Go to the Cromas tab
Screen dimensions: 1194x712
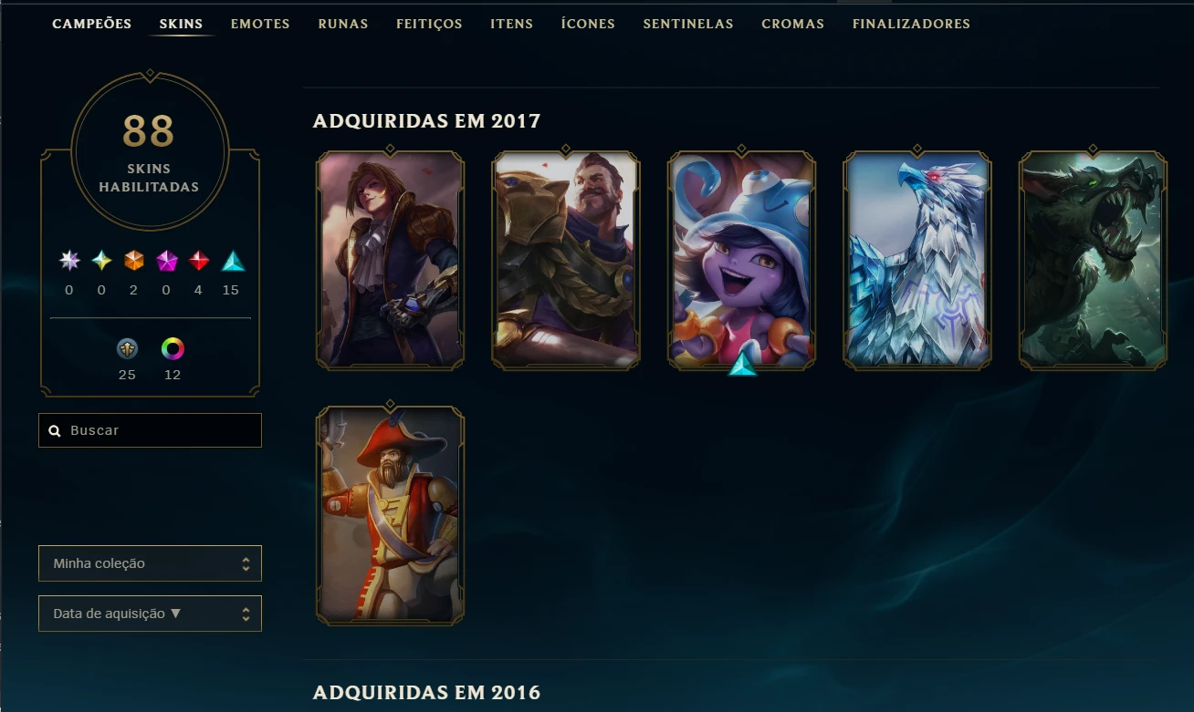(x=792, y=24)
